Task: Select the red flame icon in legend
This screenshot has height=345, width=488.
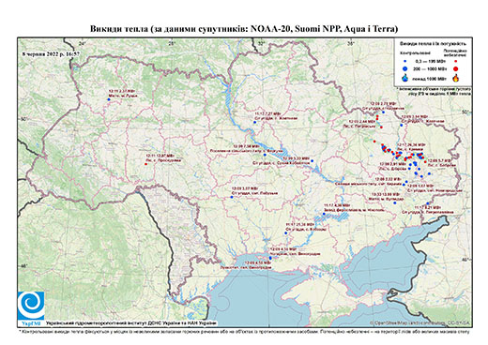Action: click(x=456, y=78)
